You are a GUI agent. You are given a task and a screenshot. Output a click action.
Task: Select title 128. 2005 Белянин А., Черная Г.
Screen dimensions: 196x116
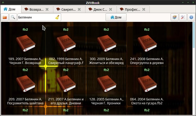tap(106, 101)
